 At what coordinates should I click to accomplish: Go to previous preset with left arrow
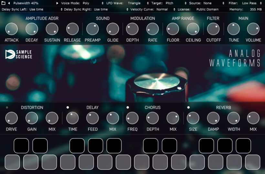[x=9, y=3]
